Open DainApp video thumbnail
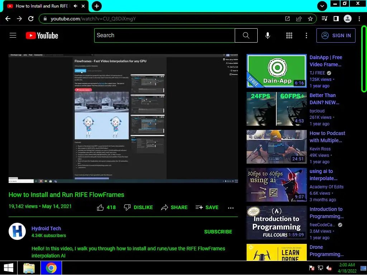367x275 pixels. 276,71
